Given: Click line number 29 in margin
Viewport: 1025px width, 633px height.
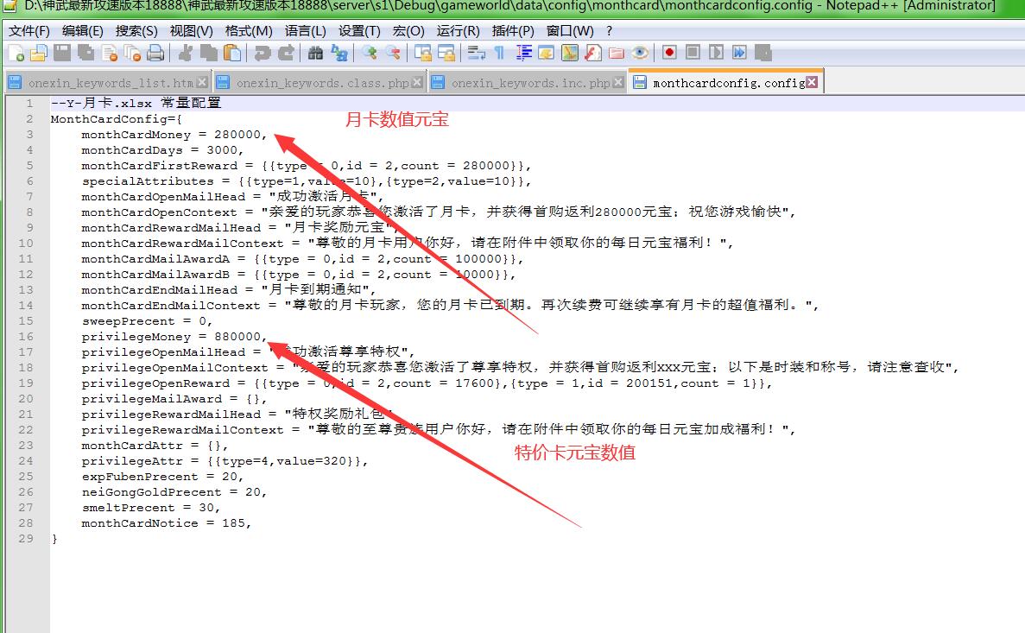Looking at the screenshot, I should click(26, 539).
